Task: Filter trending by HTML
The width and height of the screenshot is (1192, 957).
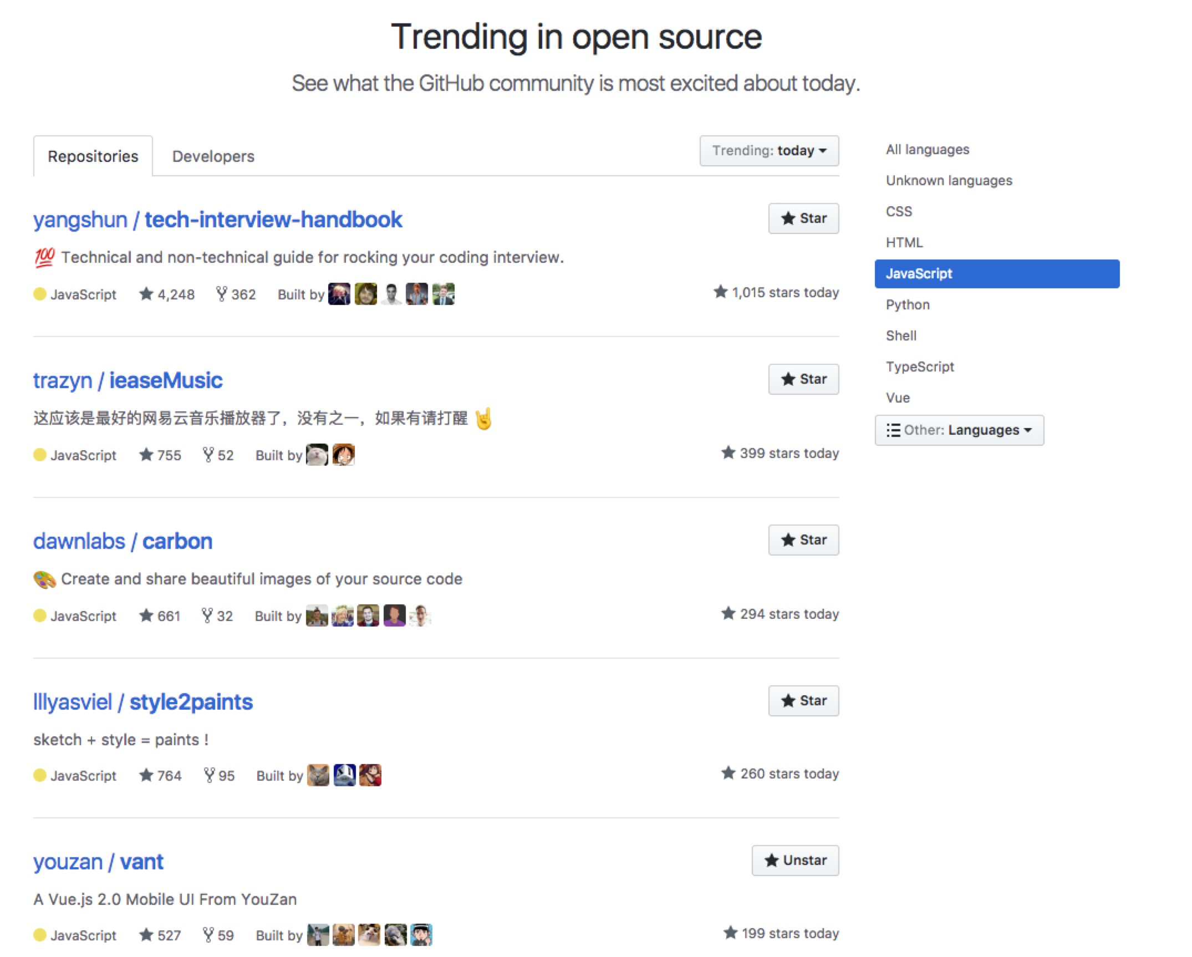Action: 904,243
